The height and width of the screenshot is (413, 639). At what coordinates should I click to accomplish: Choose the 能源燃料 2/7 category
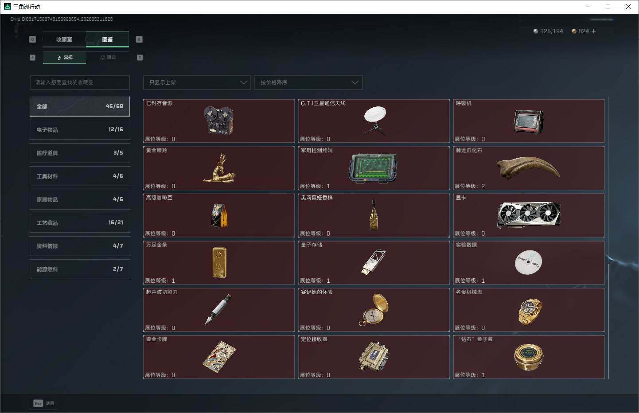[x=80, y=269]
